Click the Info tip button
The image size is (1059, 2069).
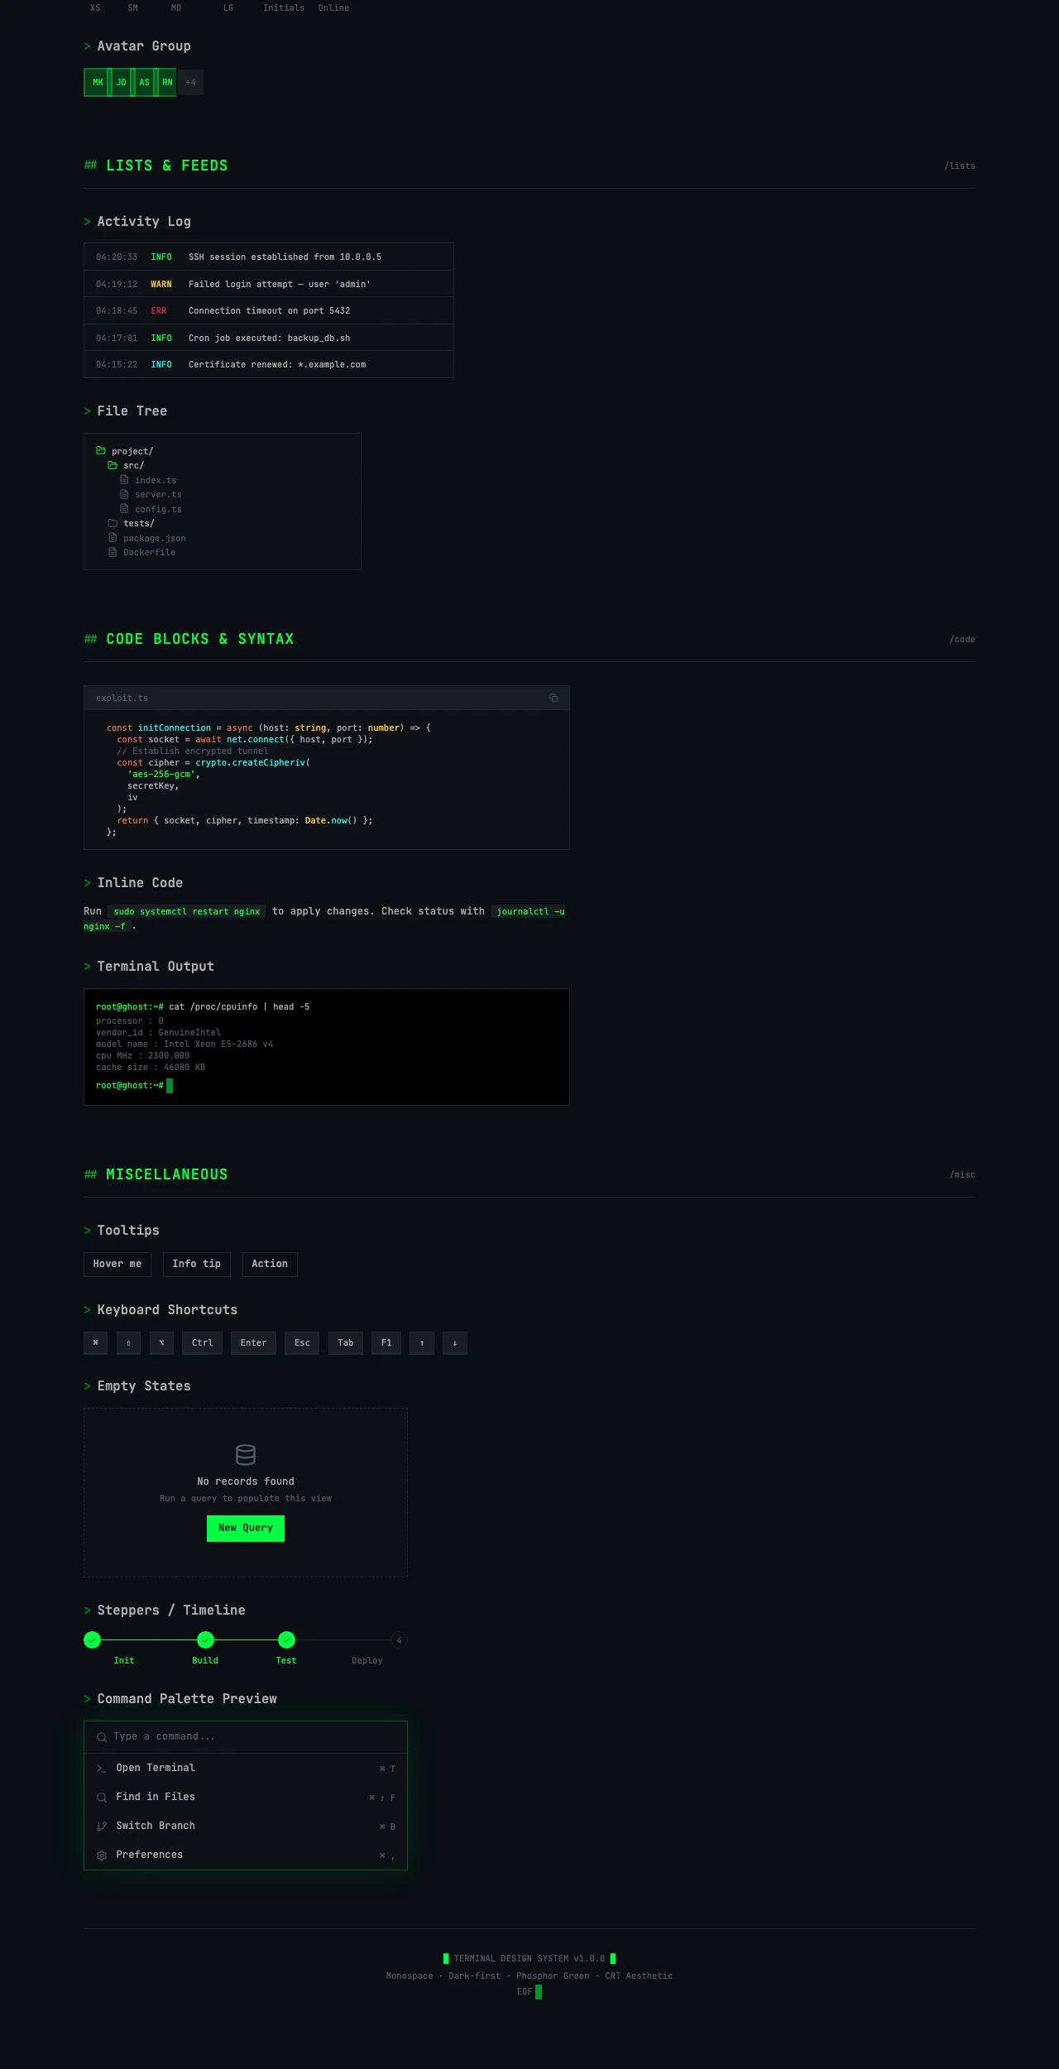(x=197, y=1264)
